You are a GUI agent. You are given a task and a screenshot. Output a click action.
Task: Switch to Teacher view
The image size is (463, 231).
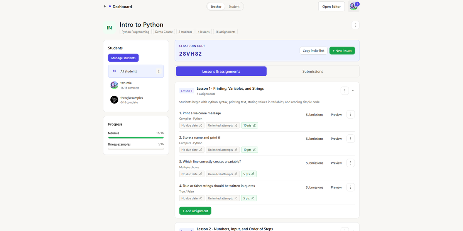(216, 7)
